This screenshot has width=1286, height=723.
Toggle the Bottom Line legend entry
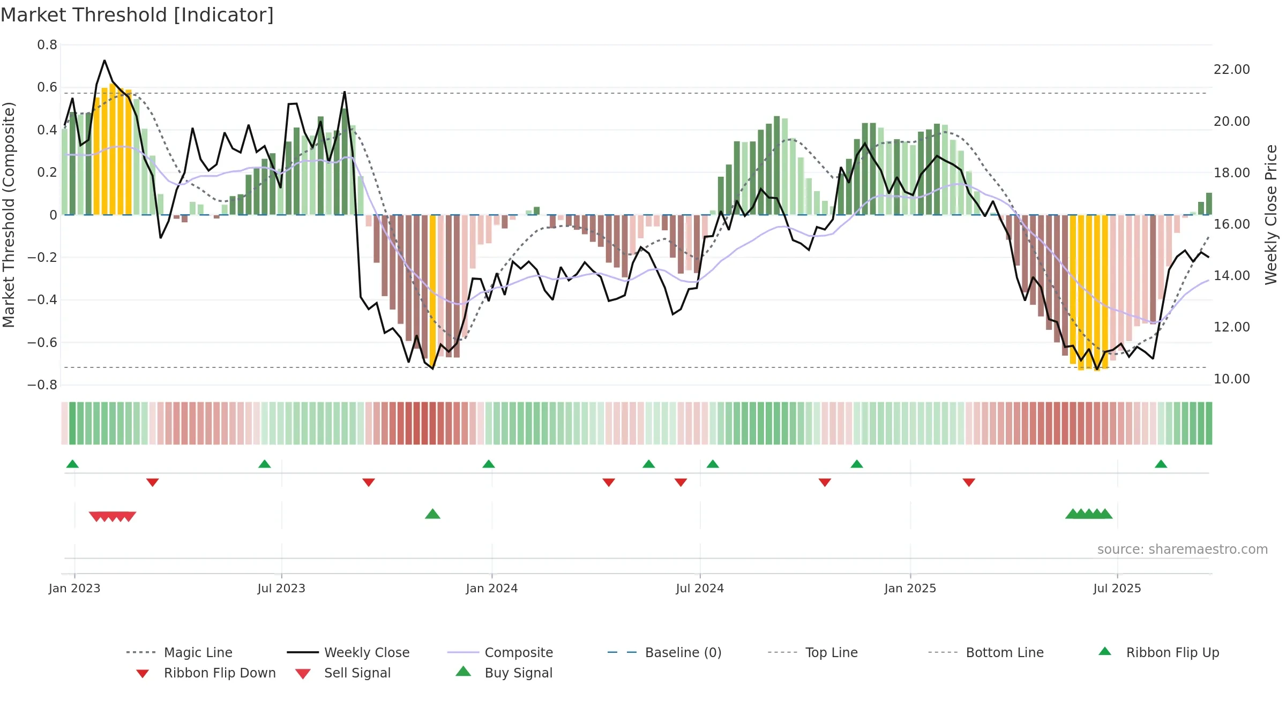click(x=986, y=652)
